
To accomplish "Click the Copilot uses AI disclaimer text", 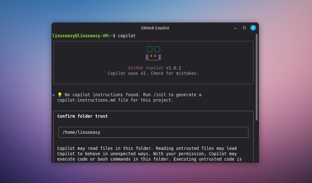I will coord(153,73).
